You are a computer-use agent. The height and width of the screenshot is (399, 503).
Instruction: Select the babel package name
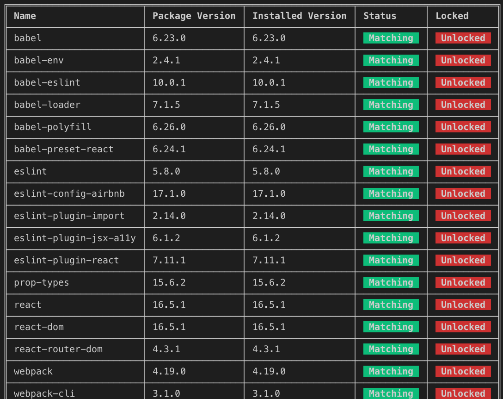tap(28, 38)
